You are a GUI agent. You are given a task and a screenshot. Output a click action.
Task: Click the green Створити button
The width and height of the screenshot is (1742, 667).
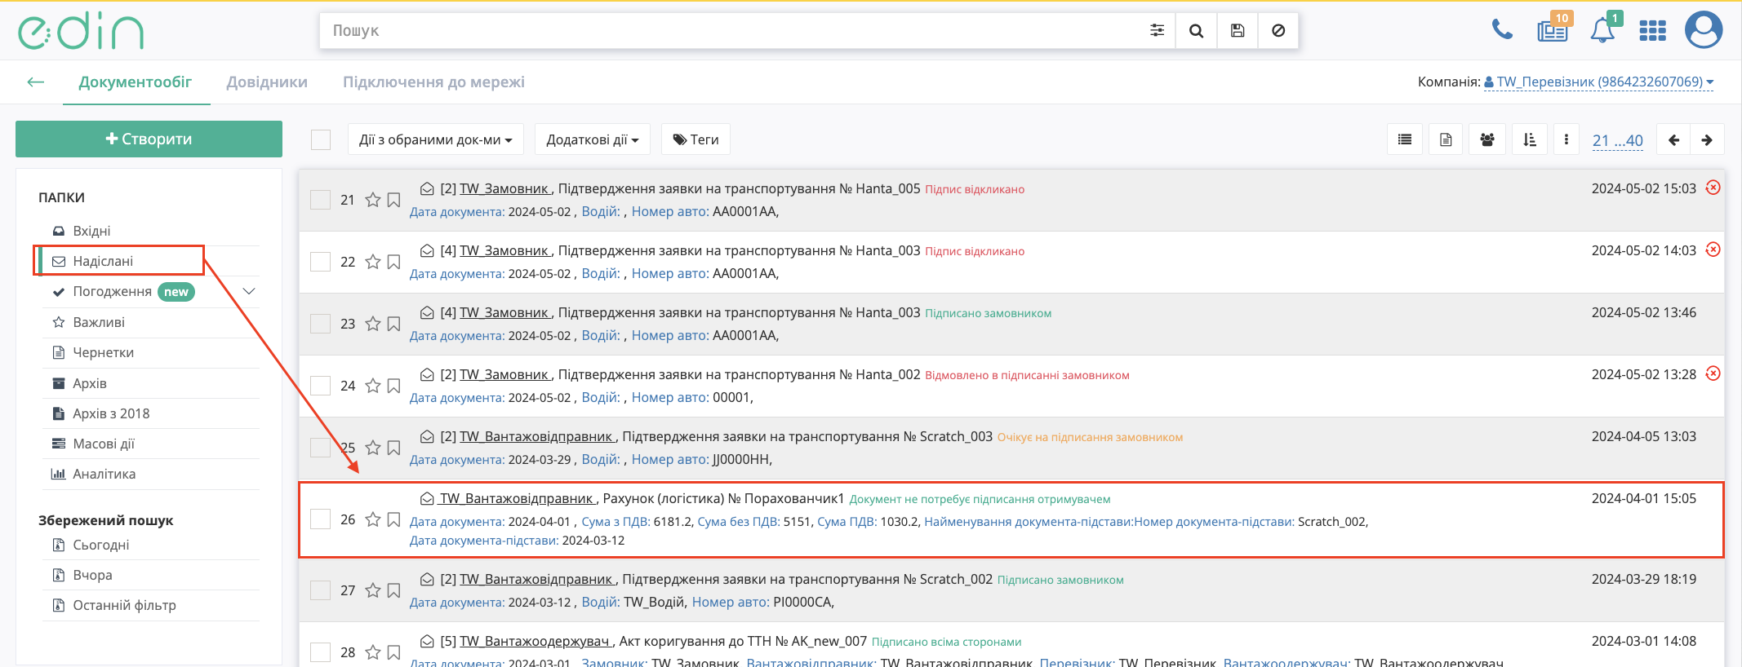point(149,139)
